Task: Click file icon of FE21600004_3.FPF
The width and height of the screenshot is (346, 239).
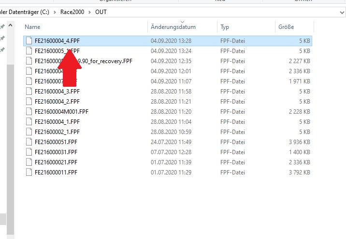Action: pyautogui.click(x=29, y=92)
